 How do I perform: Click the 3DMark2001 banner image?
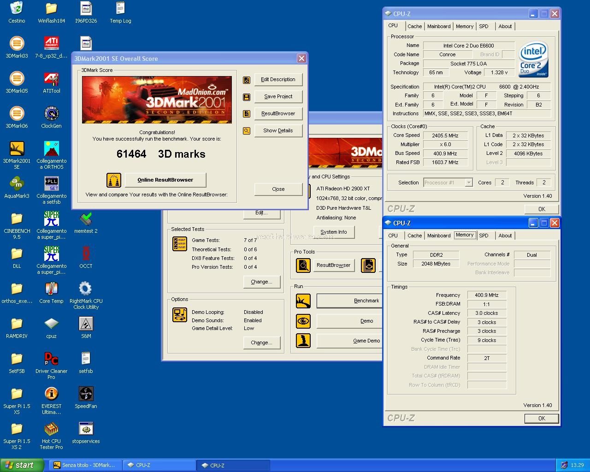tap(157, 100)
